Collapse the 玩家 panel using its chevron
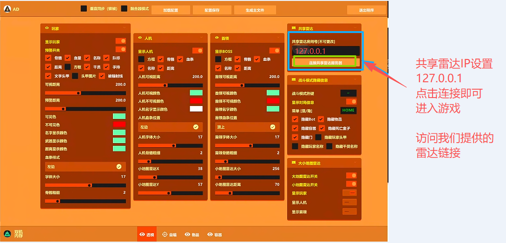 click(x=125, y=28)
